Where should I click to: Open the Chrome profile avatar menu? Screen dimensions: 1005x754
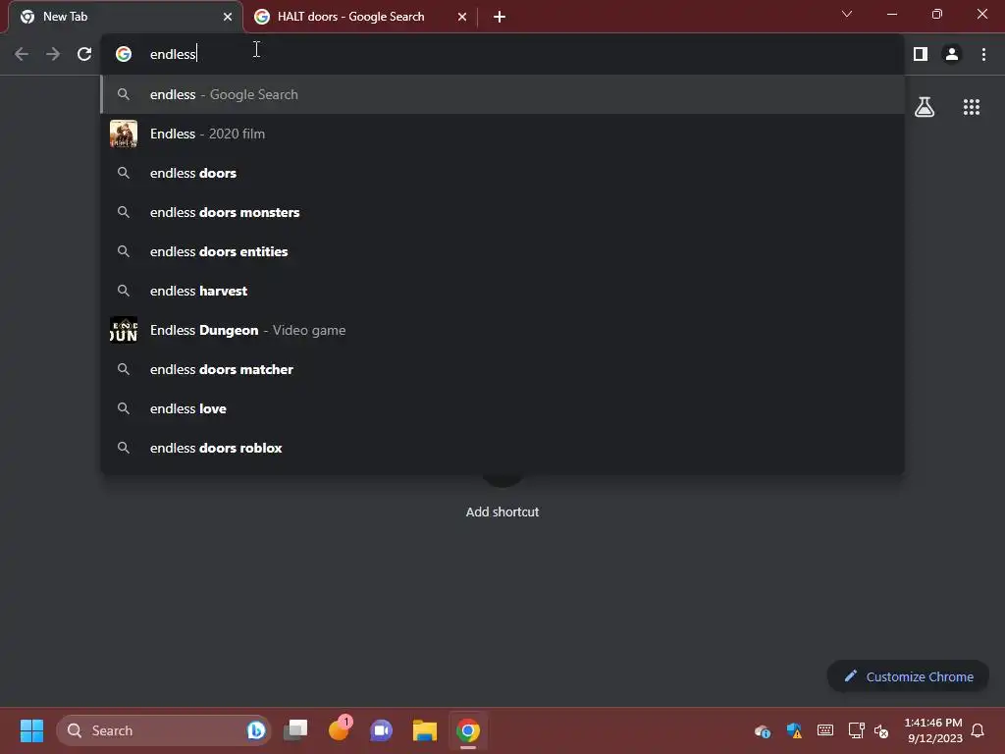coord(952,54)
